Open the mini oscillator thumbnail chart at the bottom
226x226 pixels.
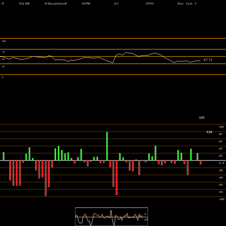112,217
